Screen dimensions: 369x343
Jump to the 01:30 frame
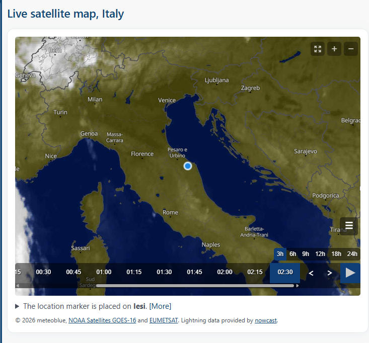click(164, 272)
